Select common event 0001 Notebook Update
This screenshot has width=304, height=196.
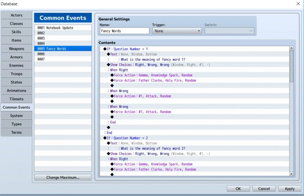tap(63, 28)
